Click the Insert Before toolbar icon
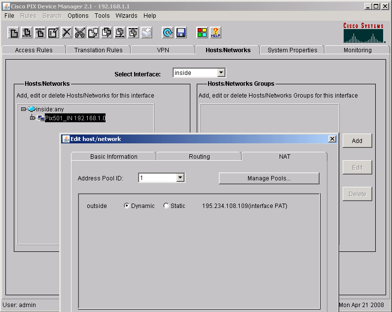Image resolution: width=392 pixels, height=312 pixels. (27, 33)
